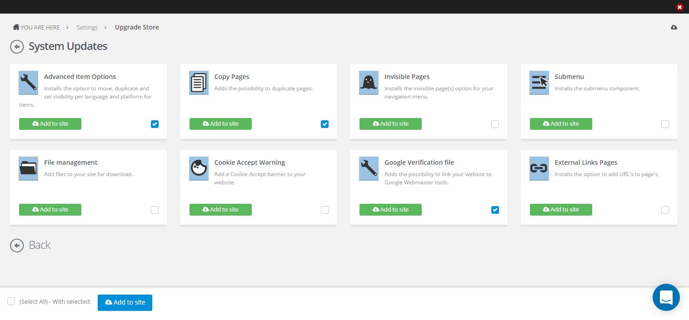Click the Advanced Item Options title
This screenshot has width=689, height=320.
[x=80, y=77]
